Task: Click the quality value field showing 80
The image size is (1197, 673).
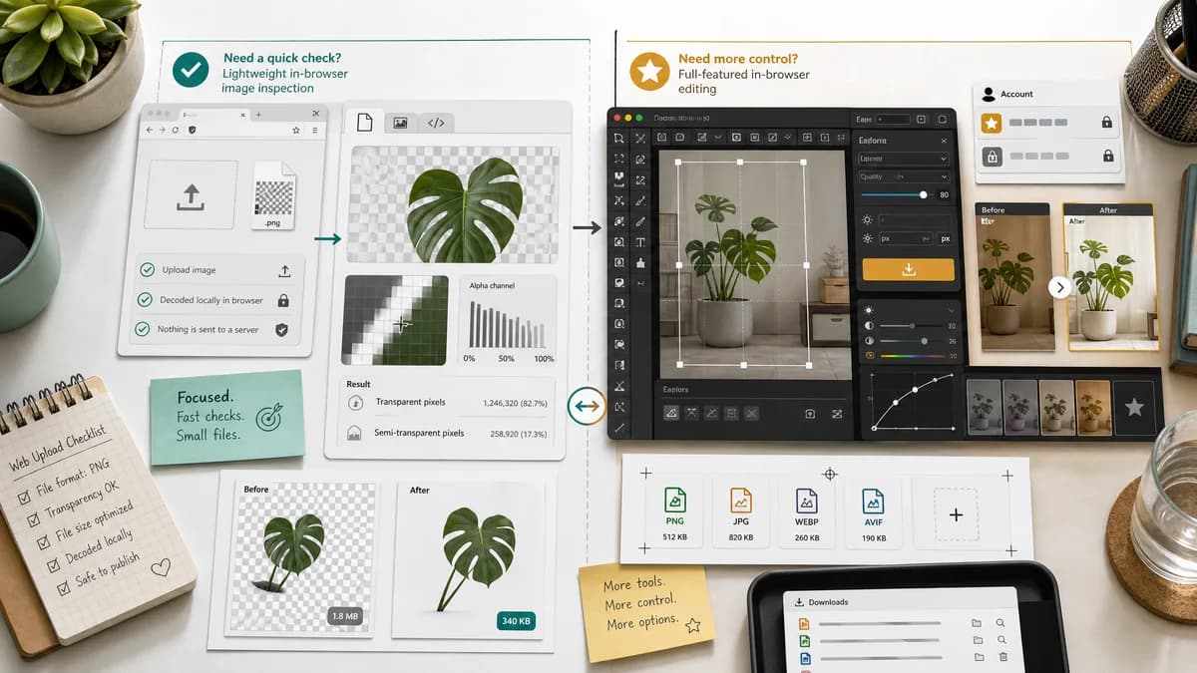Action: [944, 195]
